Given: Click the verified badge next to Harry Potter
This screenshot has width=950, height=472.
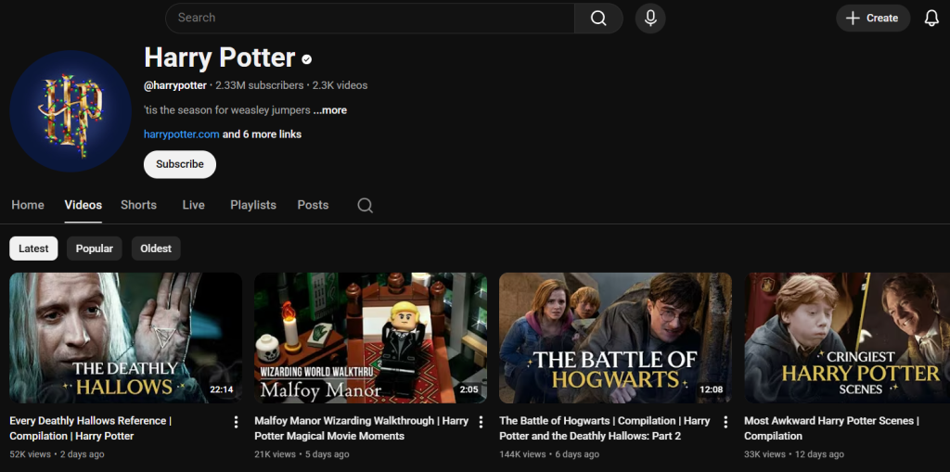Looking at the screenshot, I should (x=307, y=58).
